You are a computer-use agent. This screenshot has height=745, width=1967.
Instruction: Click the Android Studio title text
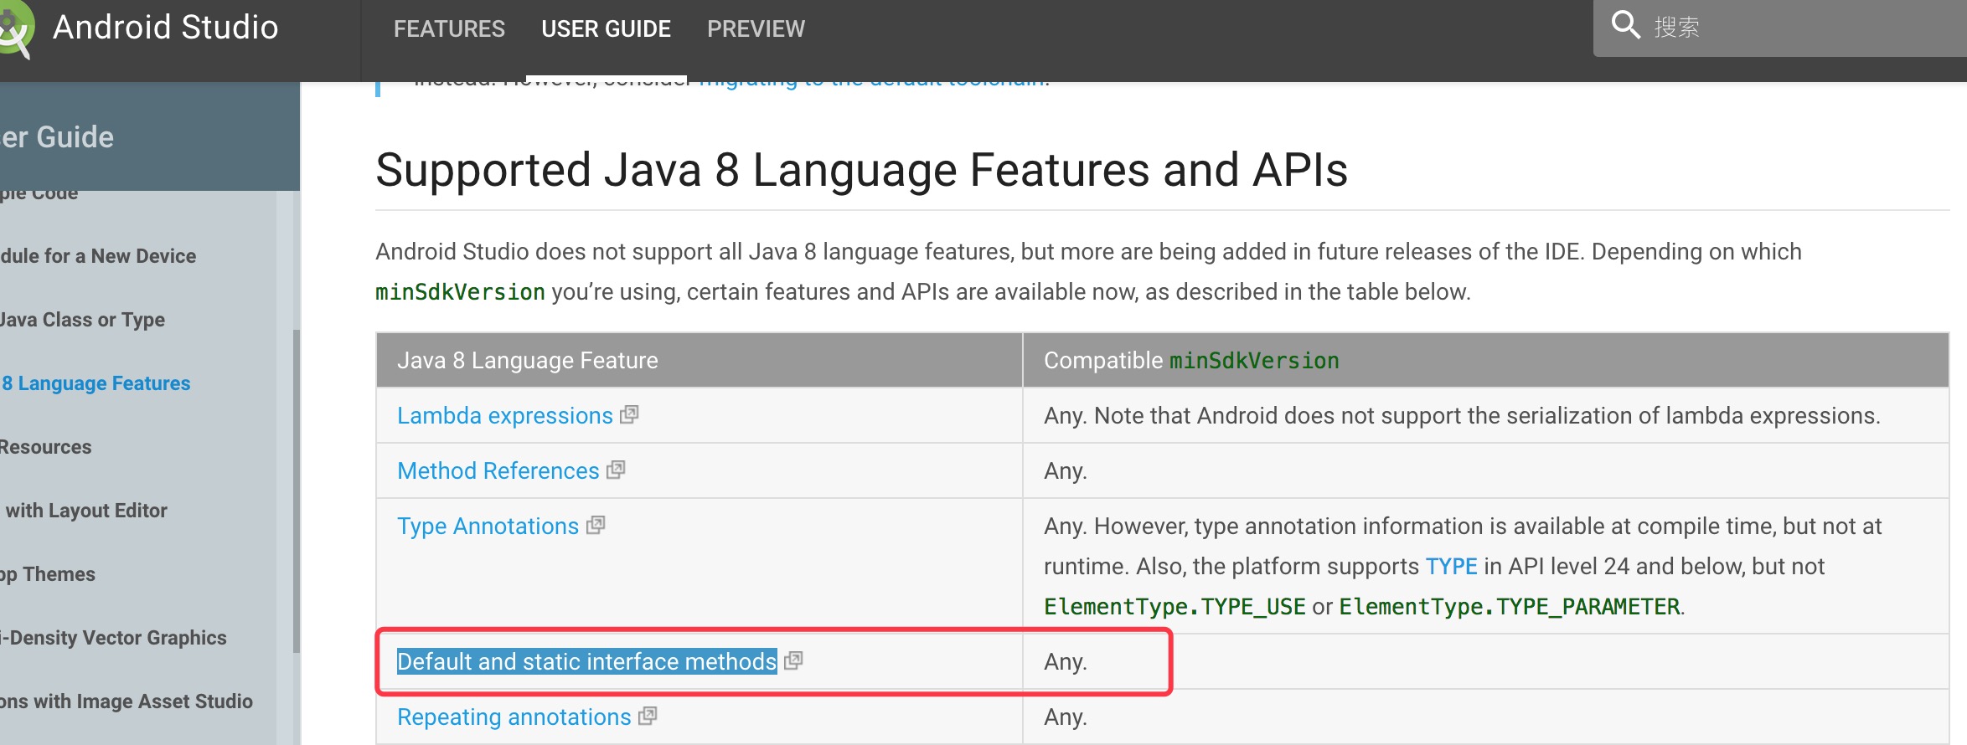tap(165, 28)
